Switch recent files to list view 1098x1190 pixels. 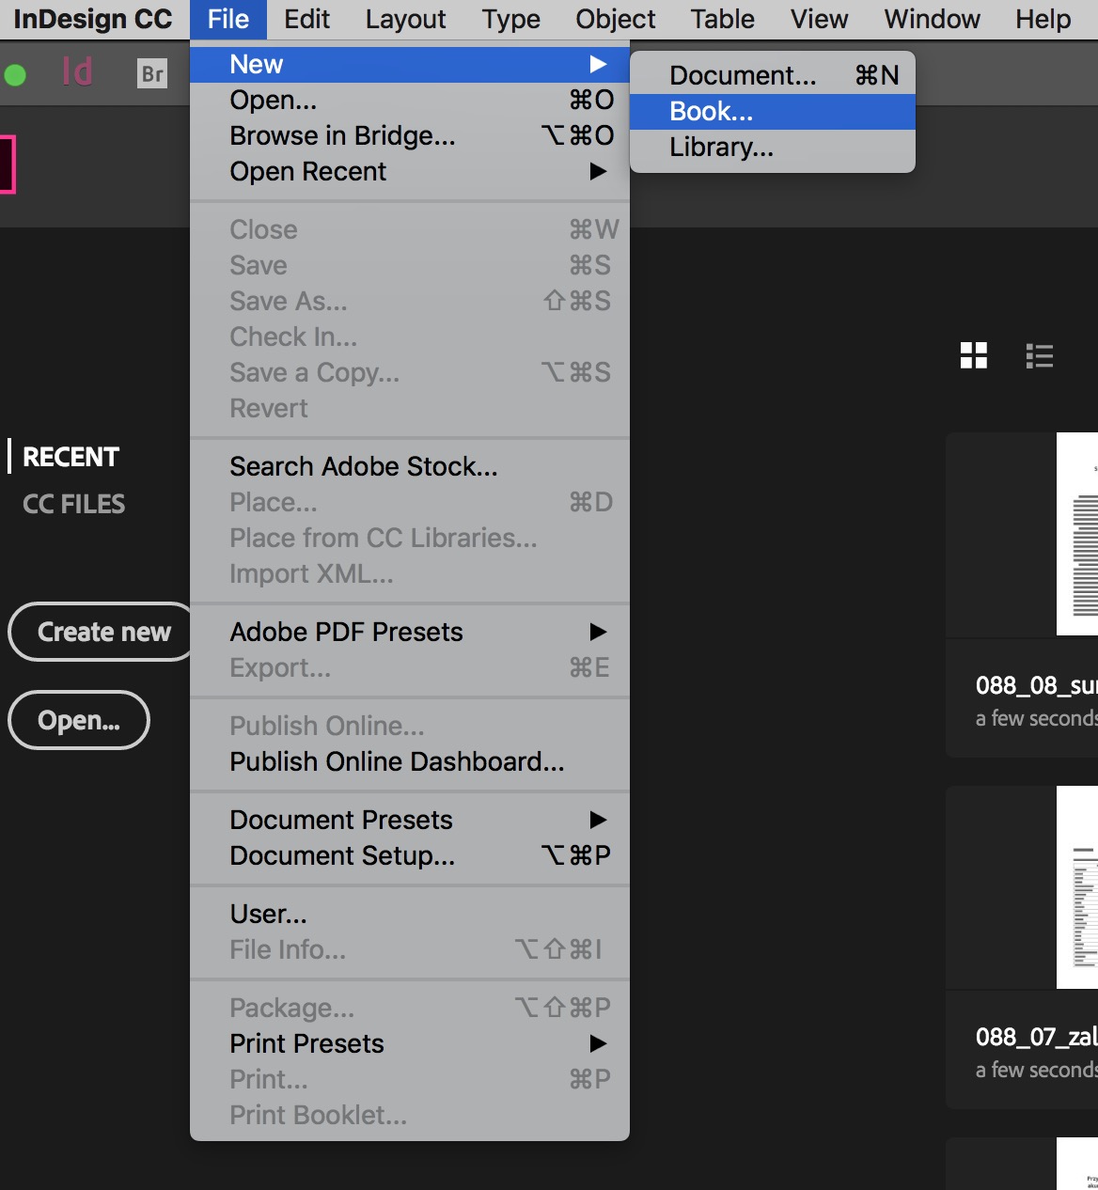1039,355
